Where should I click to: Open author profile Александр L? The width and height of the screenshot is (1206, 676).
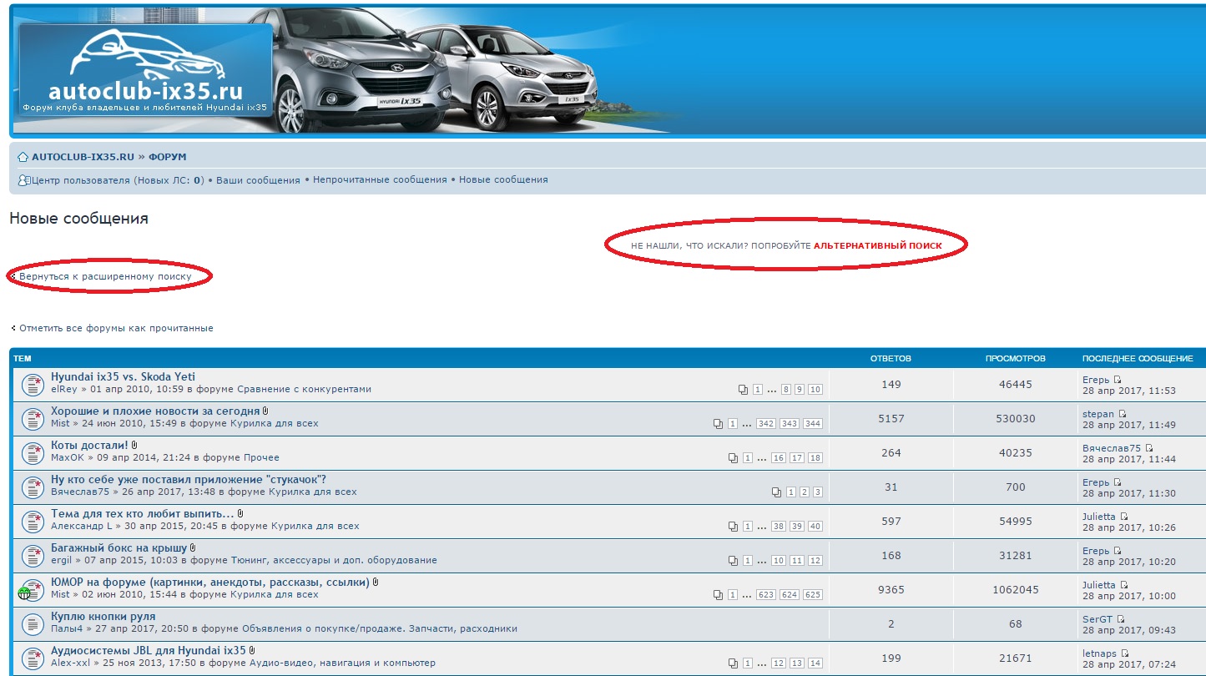point(82,526)
